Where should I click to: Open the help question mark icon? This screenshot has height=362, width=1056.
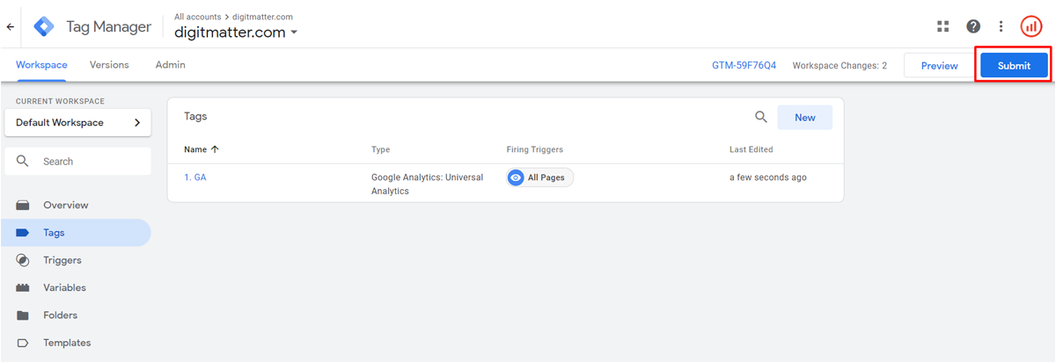pos(973,26)
